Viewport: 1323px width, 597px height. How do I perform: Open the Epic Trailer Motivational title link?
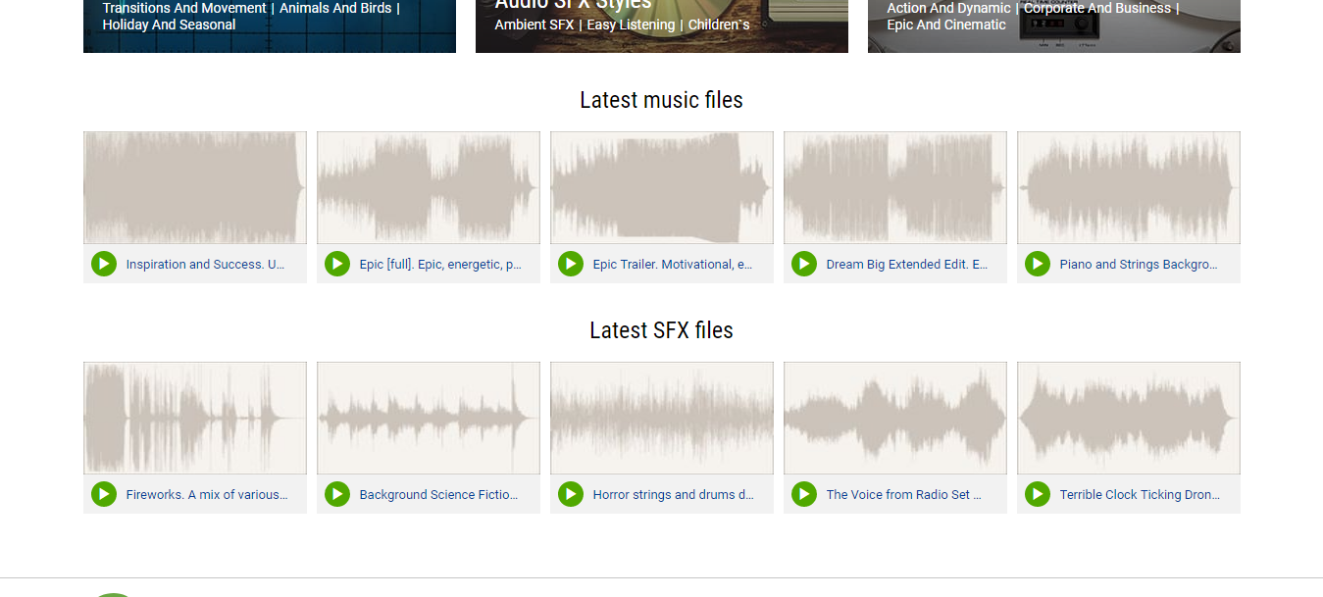pos(673,265)
